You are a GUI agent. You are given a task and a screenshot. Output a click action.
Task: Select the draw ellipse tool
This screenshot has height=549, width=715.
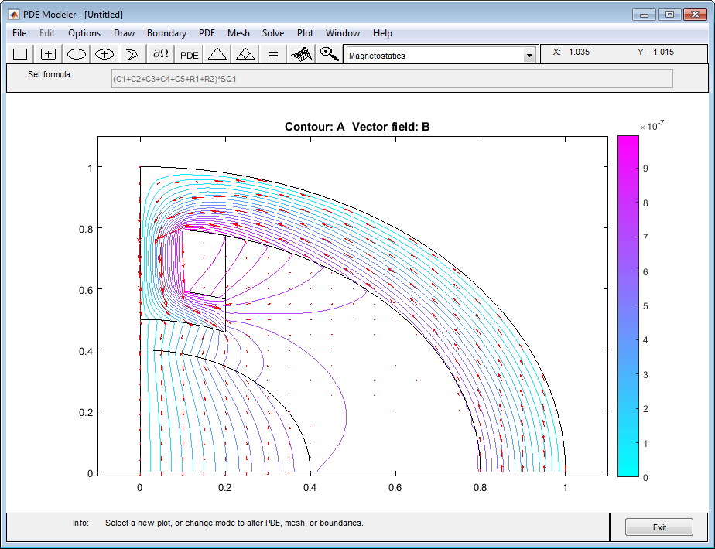tap(76, 54)
